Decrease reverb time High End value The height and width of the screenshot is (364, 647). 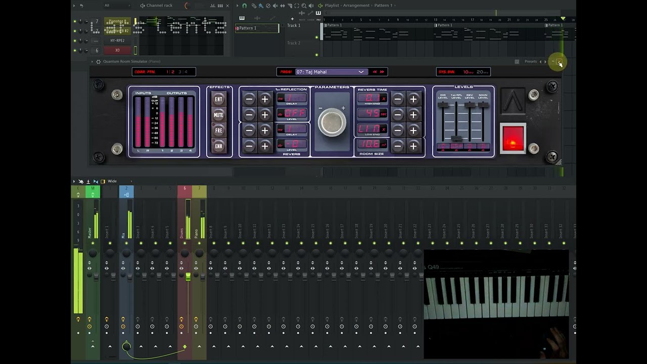click(x=398, y=99)
